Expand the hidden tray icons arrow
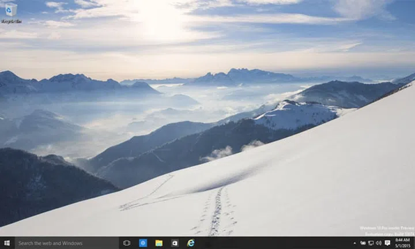This screenshot has width=415, height=249. pyautogui.click(x=355, y=243)
